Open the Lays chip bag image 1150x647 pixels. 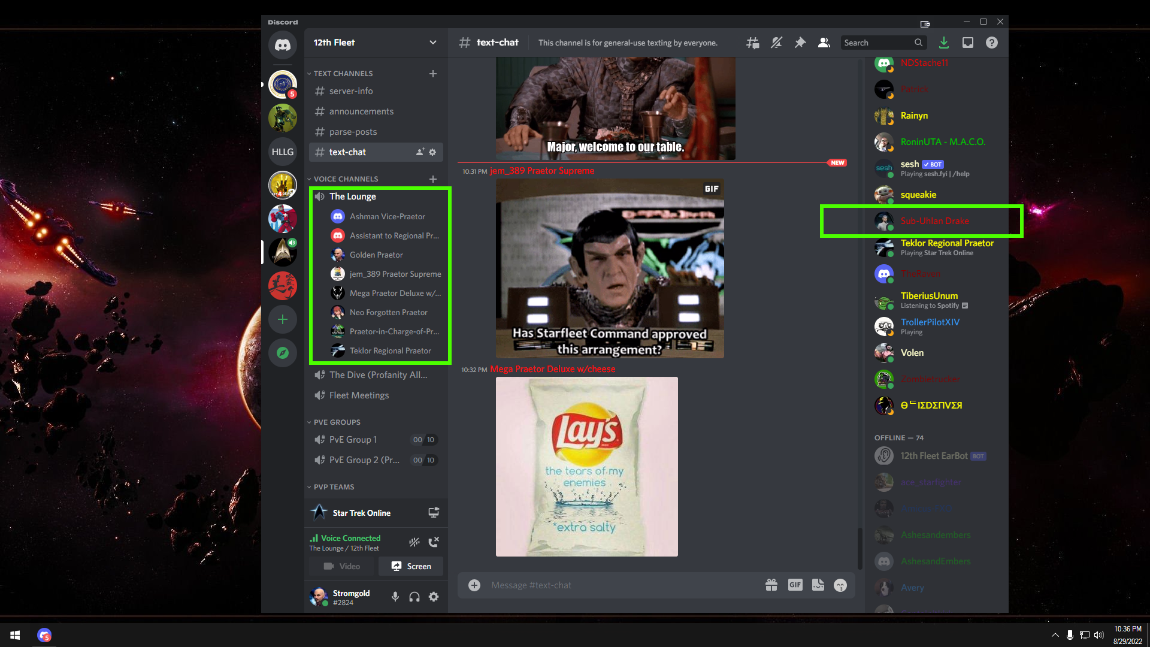[x=587, y=467]
